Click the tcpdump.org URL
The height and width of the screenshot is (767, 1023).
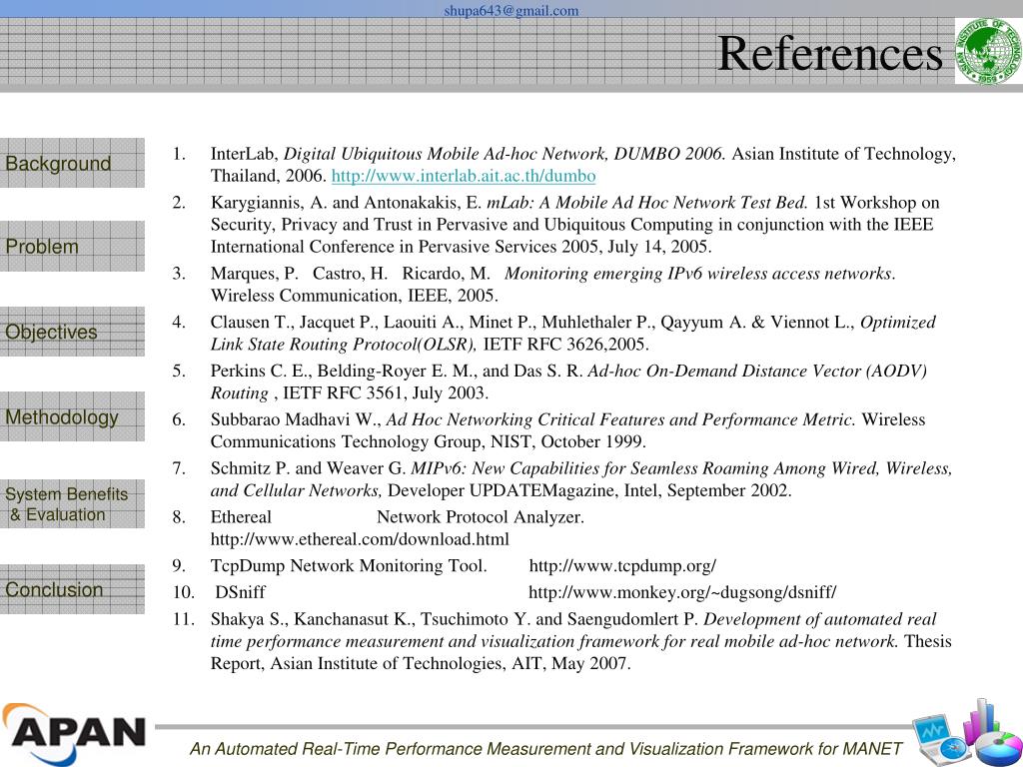tap(622, 565)
